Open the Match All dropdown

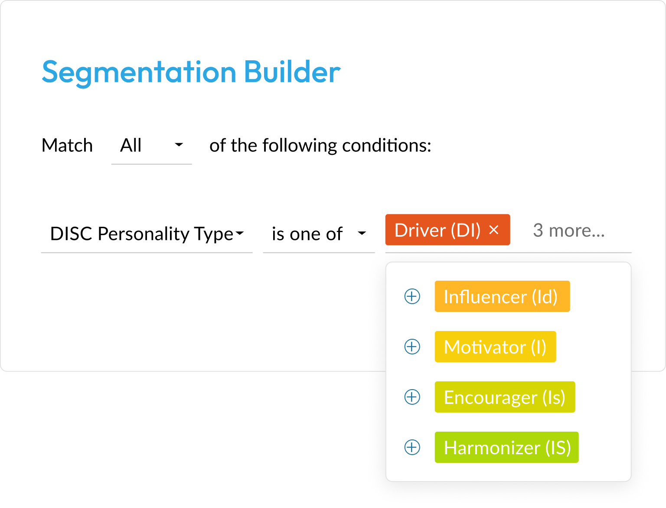179,145
